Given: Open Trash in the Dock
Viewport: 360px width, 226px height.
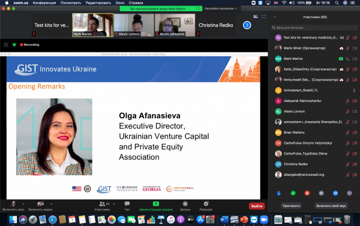Looking at the screenshot, I should coord(347,220).
